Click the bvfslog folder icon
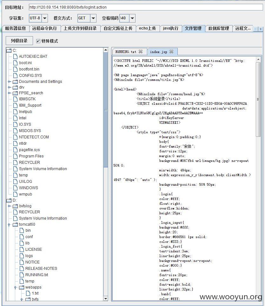 pos(15,206)
